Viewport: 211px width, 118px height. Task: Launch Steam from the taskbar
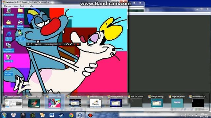62,115
